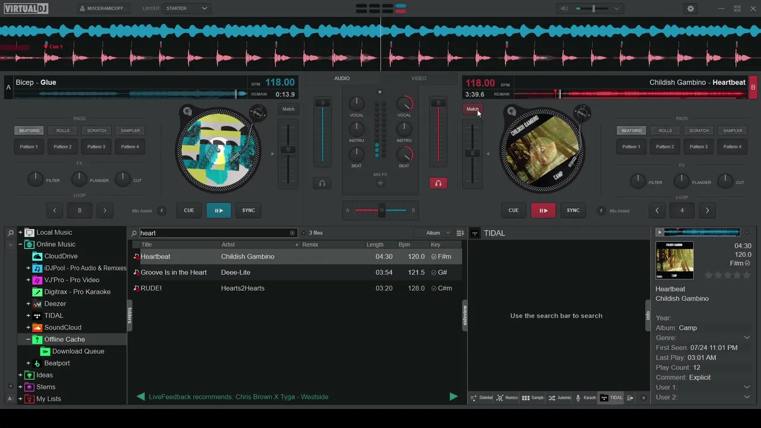
Task: Activate SAMPLER pad mode on deck A
Action: [130, 131]
